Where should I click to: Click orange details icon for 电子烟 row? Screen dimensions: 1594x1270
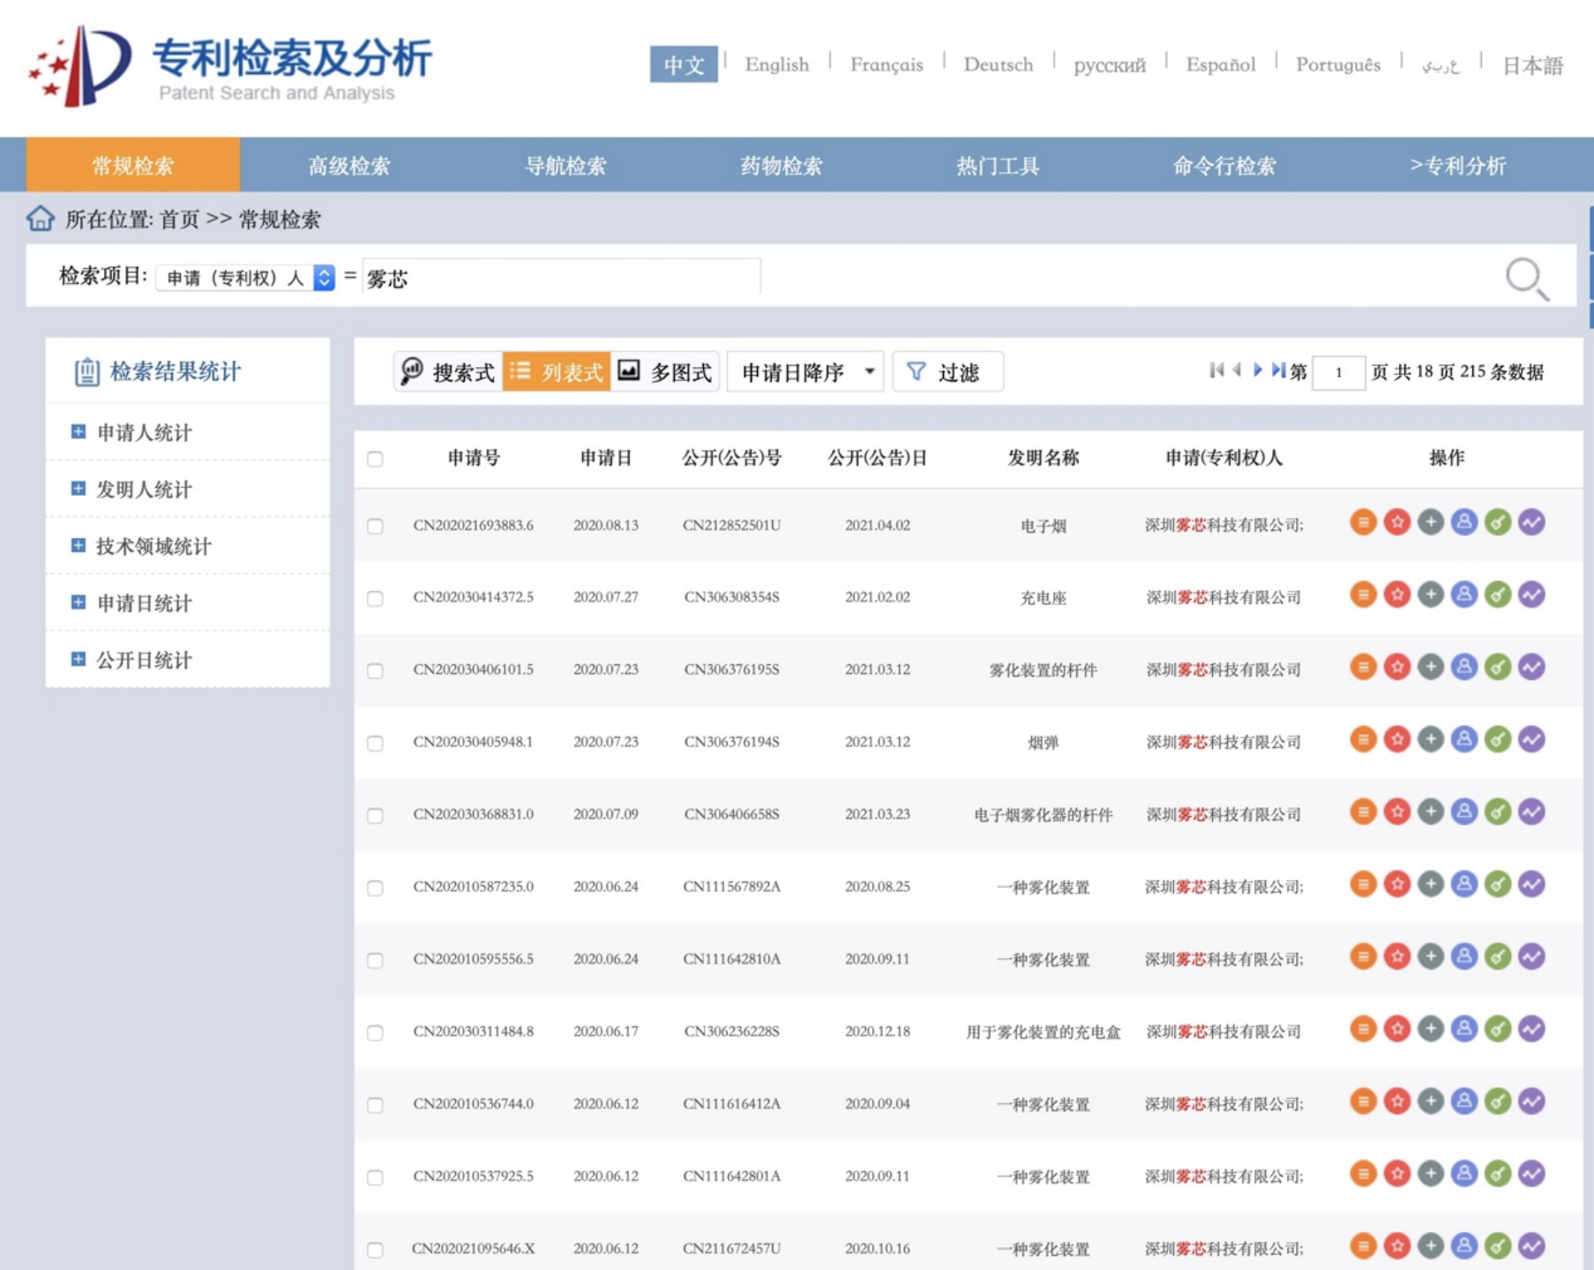pyautogui.click(x=1363, y=523)
